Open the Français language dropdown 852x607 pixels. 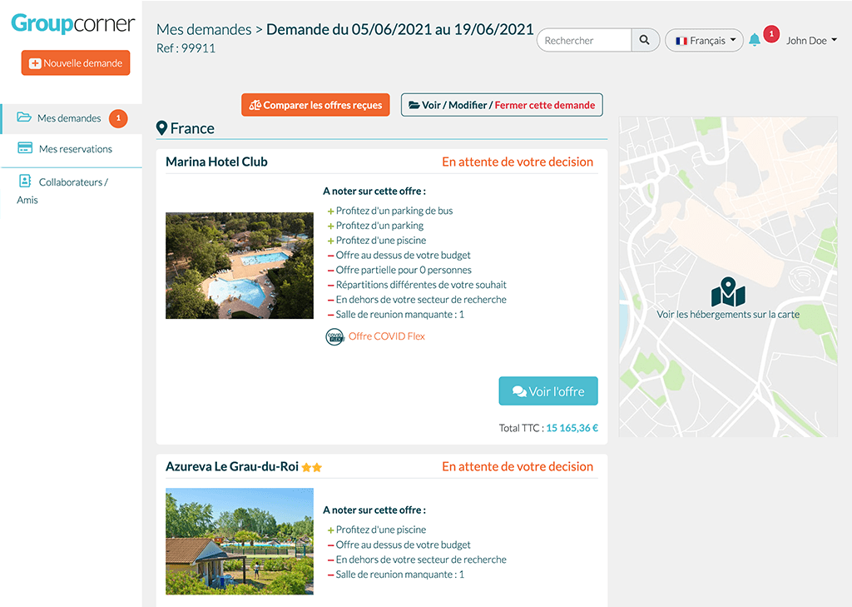(x=704, y=40)
